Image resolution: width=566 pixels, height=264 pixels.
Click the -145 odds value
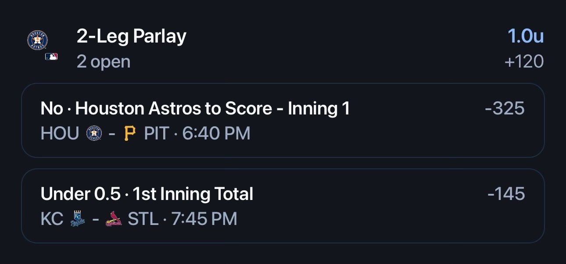coord(506,193)
